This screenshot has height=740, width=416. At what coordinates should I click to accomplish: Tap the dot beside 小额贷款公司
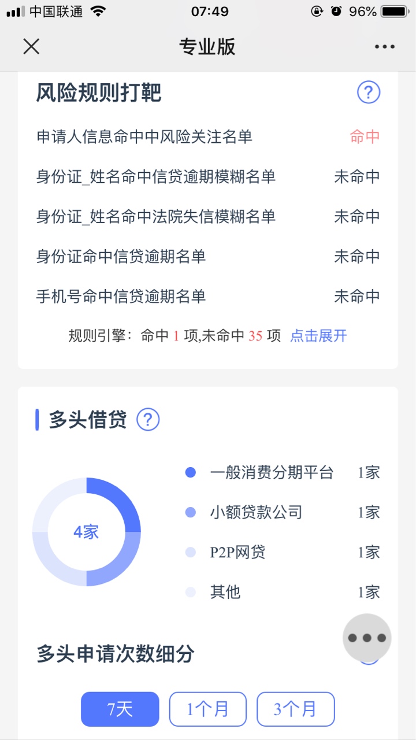[191, 512]
